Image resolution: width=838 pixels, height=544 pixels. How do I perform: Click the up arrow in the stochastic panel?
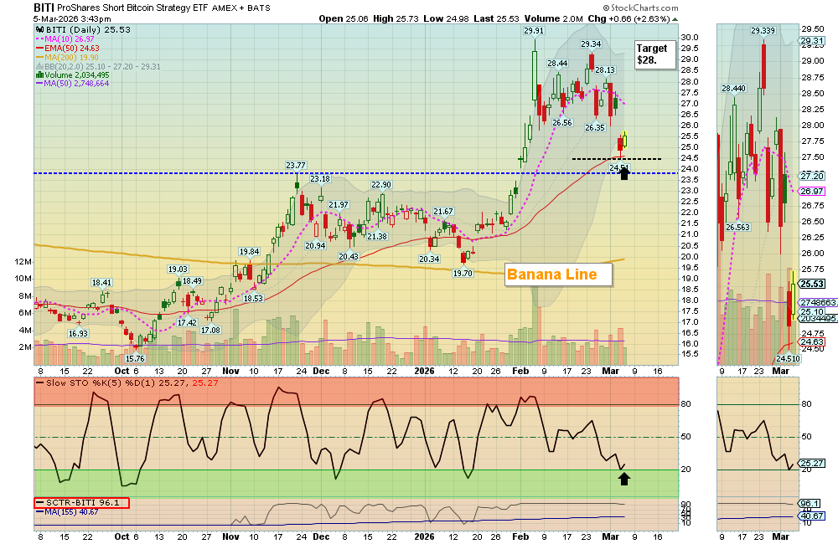coord(624,478)
